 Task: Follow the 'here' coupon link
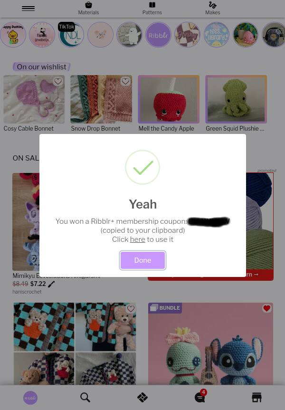(138, 239)
